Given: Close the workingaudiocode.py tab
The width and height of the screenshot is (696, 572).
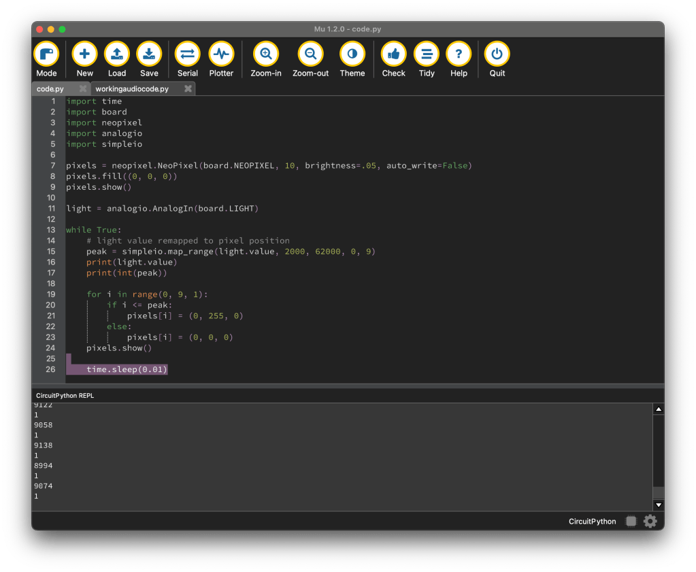Looking at the screenshot, I should pyautogui.click(x=188, y=89).
